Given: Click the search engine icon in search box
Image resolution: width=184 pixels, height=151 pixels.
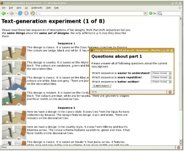Looking at the screenshot, I should (160, 14).
